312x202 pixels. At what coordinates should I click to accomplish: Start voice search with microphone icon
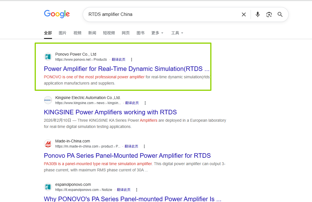pyautogui.click(x=258, y=14)
